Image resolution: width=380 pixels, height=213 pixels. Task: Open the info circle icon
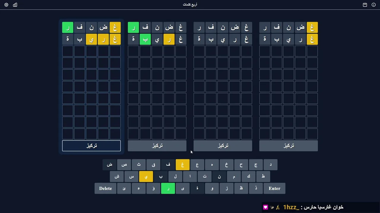click(374, 5)
